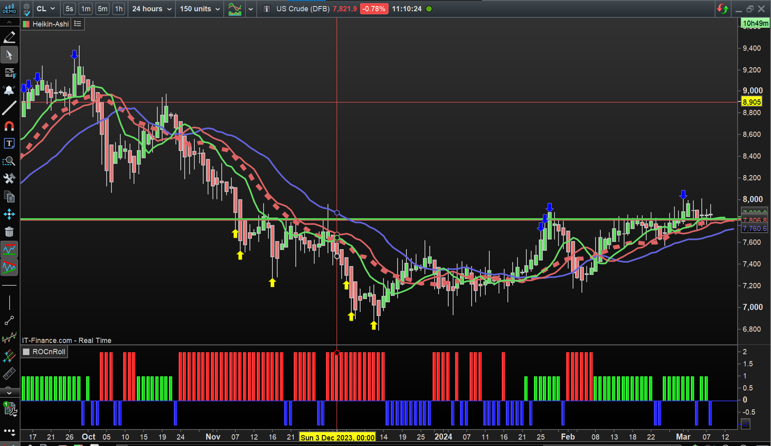This screenshot has height=446, width=771.
Task: Click the Nov label on the time axis
Action: (x=213, y=437)
